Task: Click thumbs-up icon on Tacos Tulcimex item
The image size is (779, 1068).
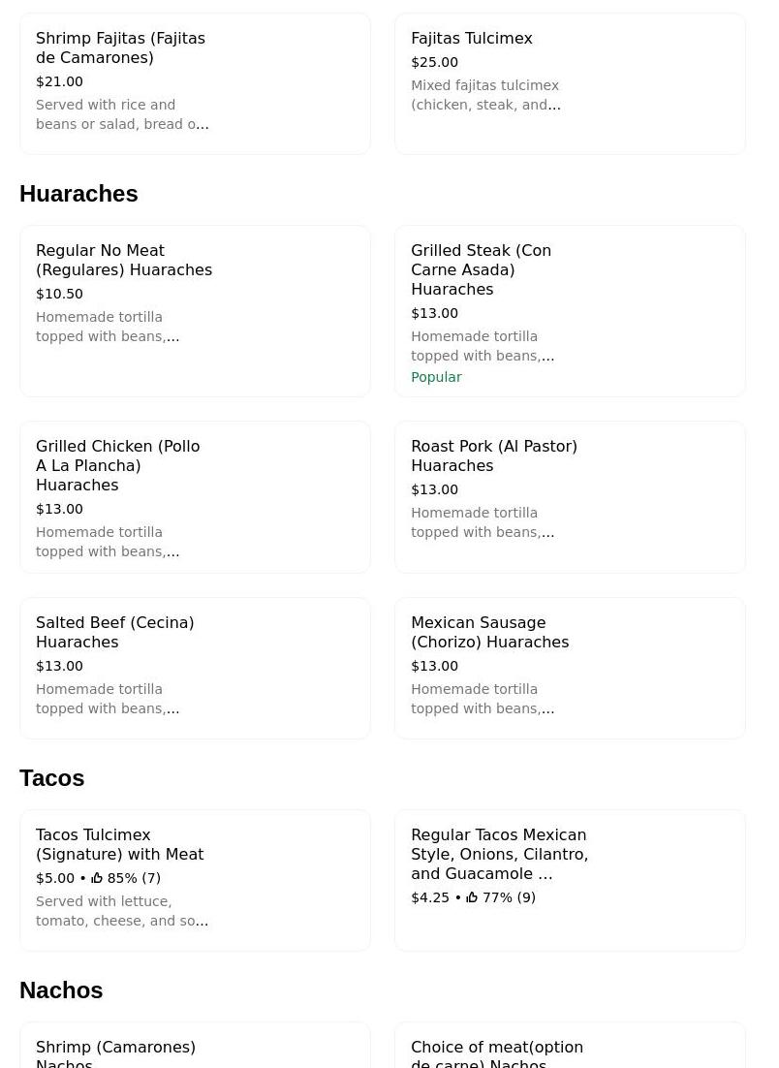Action: [97, 878]
